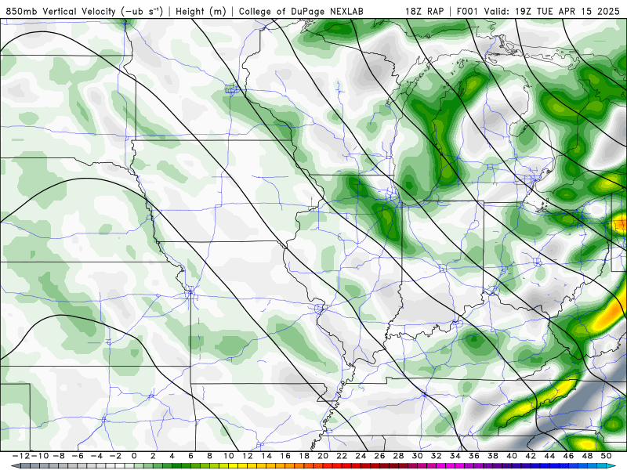
Task: Click the '44' color scale label
Action: coord(549,456)
